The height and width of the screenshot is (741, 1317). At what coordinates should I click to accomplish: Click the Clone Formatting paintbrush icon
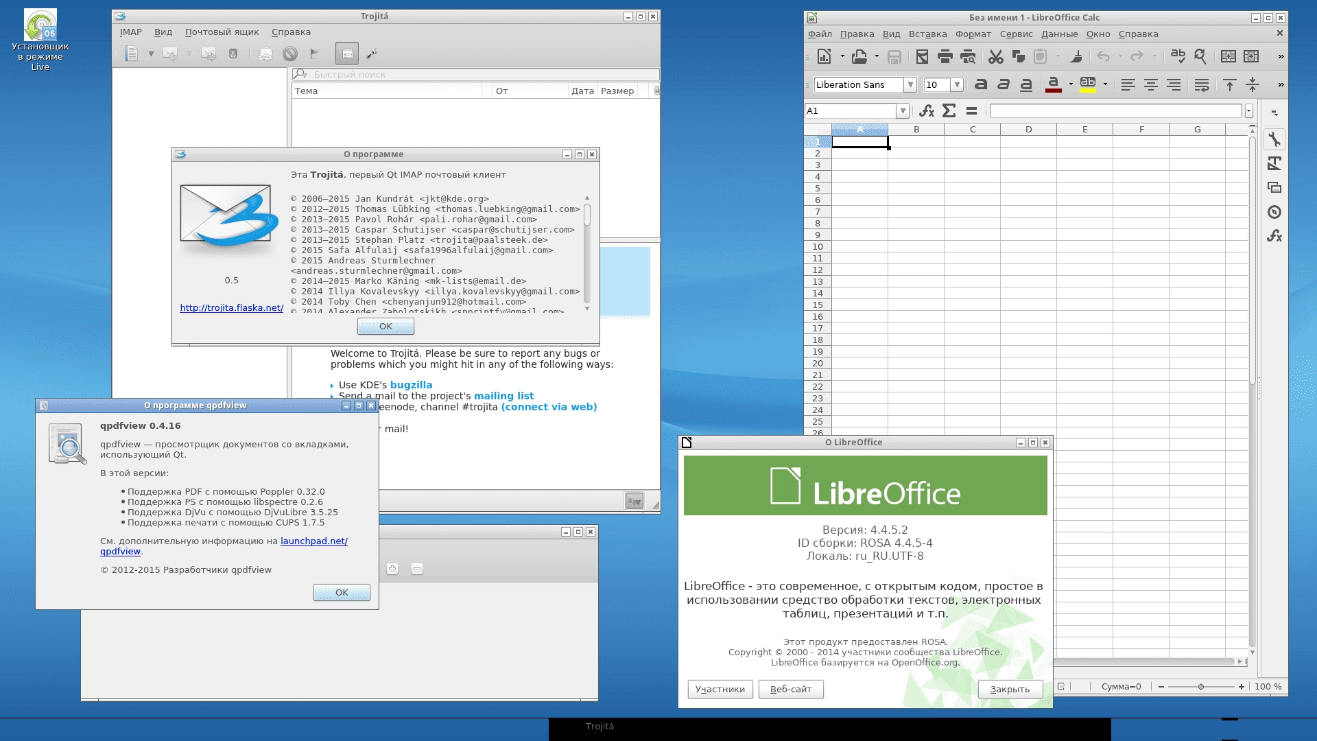[1076, 56]
